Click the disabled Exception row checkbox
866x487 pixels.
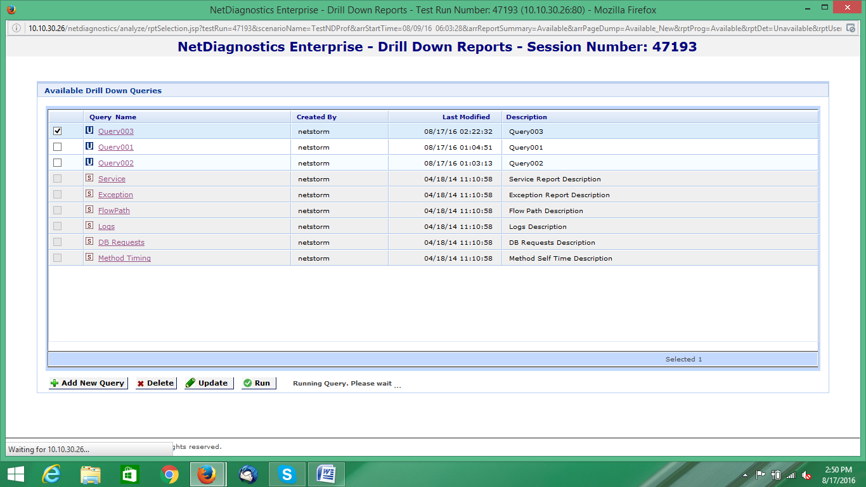pos(58,194)
